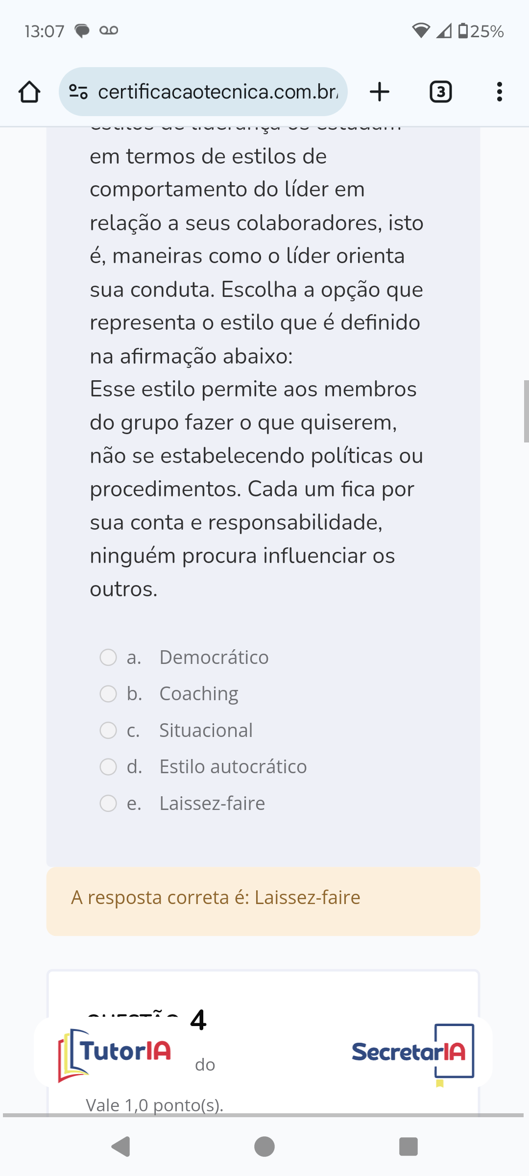Tap the Wi-Fi status icon
The image size is (529, 1176).
tap(421, 31)
